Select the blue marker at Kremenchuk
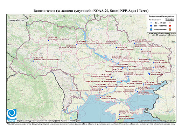Image resolution: width=182 pixels, height=129 pixels. click(x=112, y=59)
